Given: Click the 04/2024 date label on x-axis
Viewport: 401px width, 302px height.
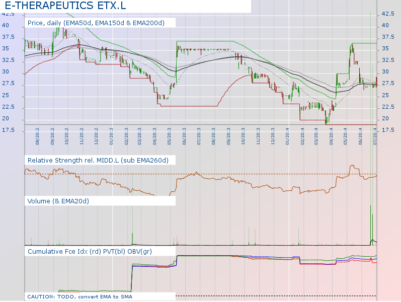Looking at the screenshot, I should coord(331,136).
